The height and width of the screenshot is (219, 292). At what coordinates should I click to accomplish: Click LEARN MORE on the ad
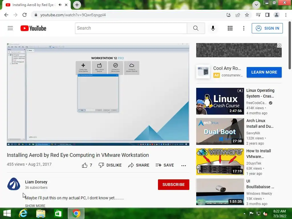click(264, 72)
